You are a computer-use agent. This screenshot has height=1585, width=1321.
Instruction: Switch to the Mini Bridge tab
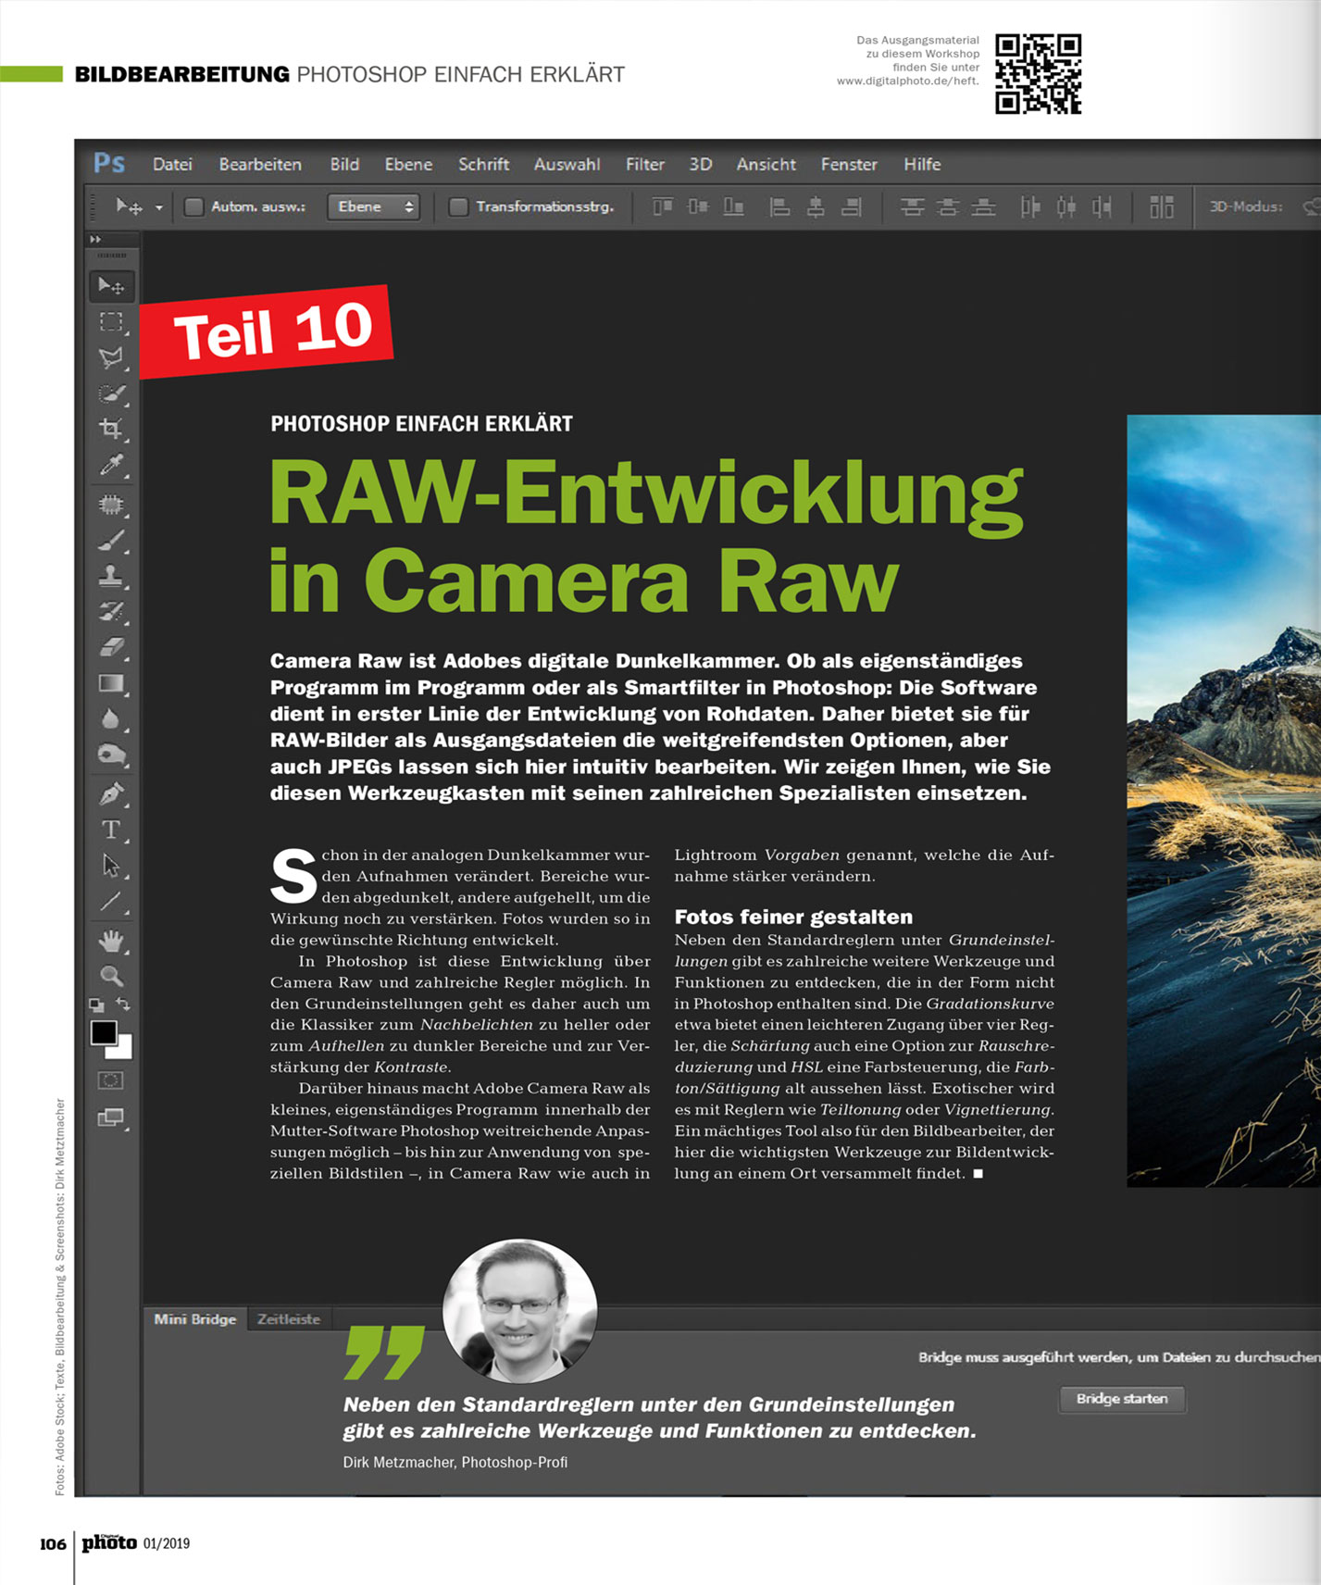[195, 1319]
